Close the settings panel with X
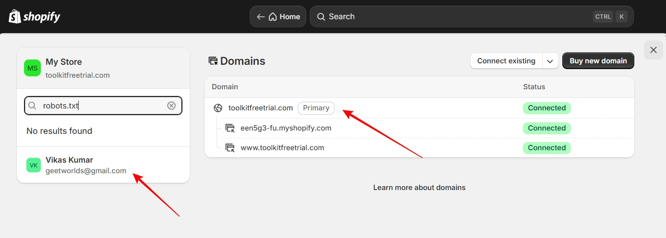 click(653, 50)
